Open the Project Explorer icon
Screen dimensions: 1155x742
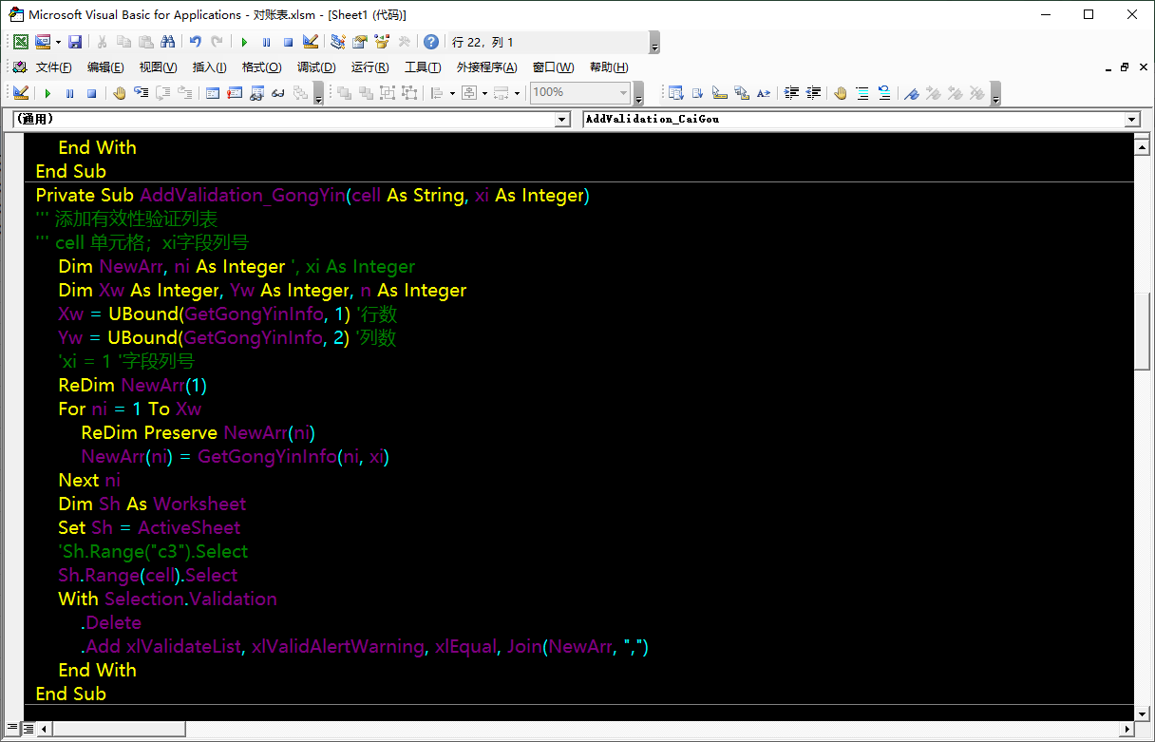(336, 42)
